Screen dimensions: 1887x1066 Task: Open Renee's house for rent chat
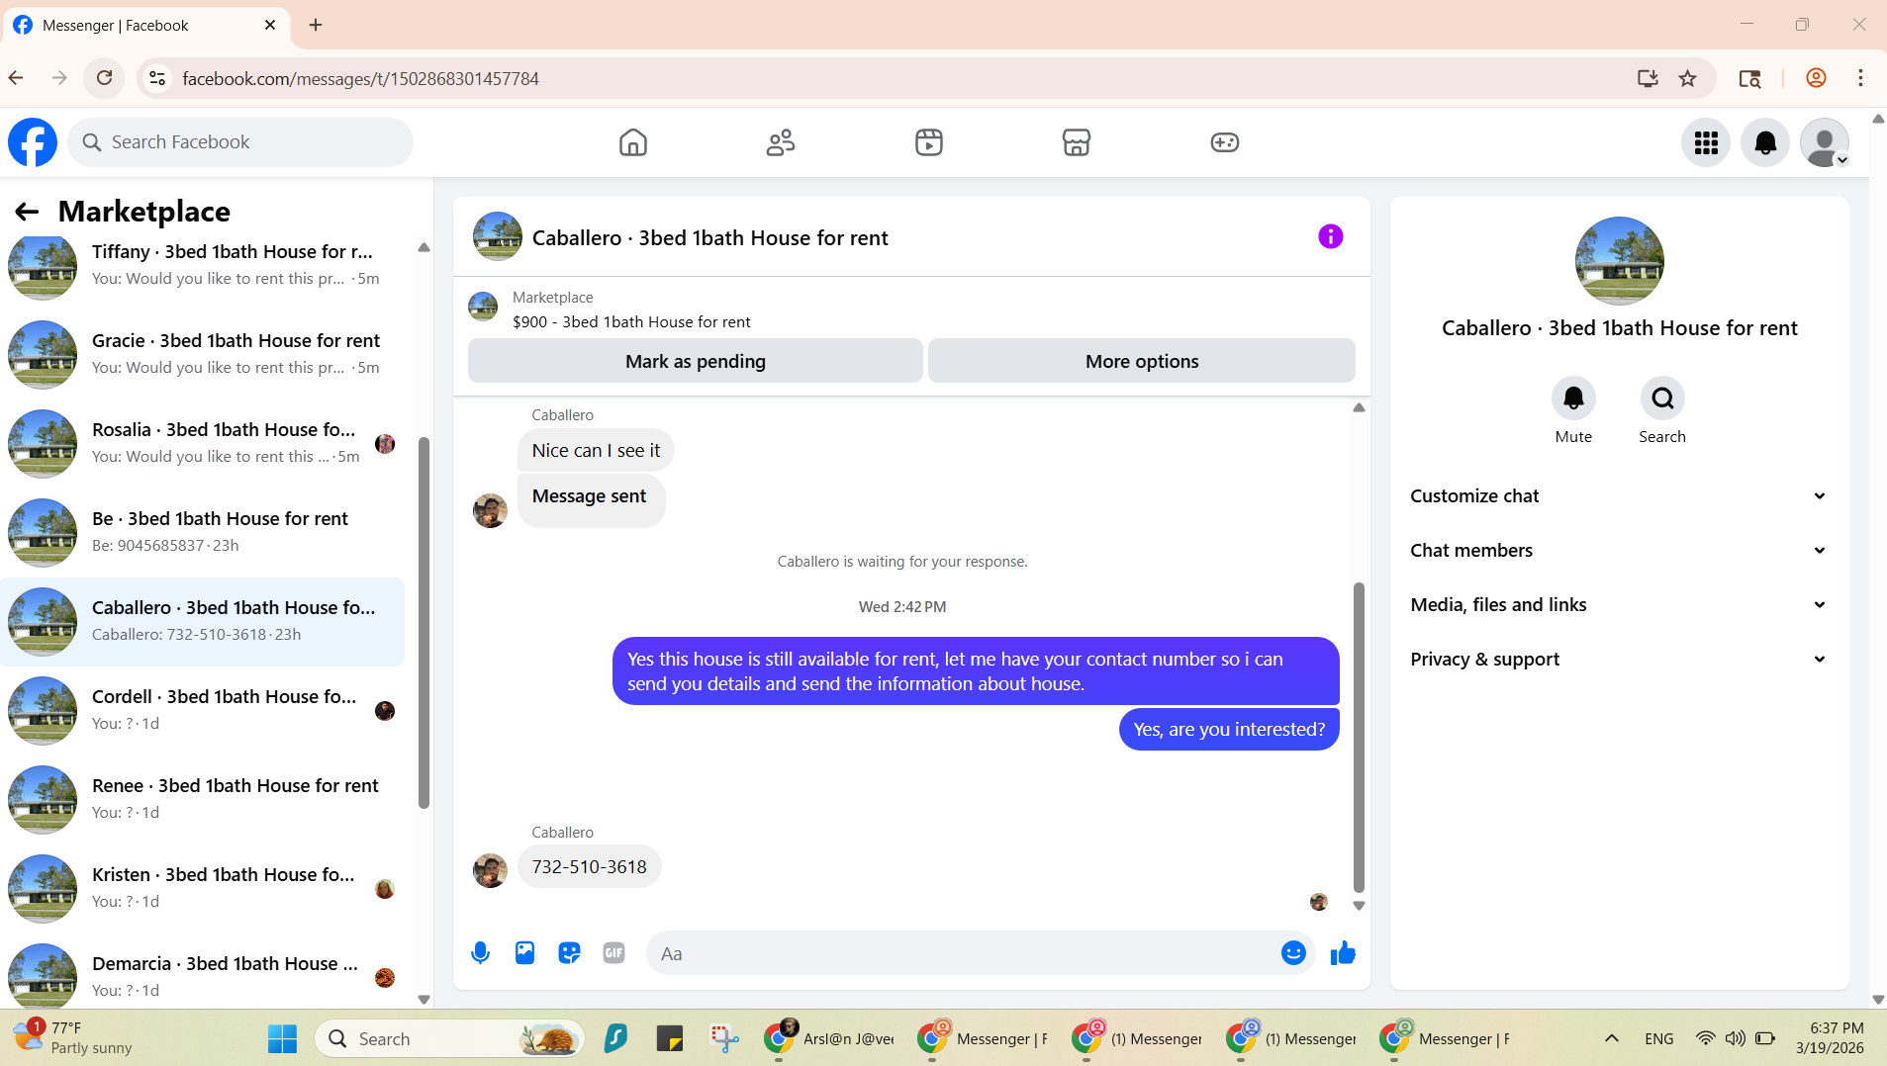click(203, 799)
